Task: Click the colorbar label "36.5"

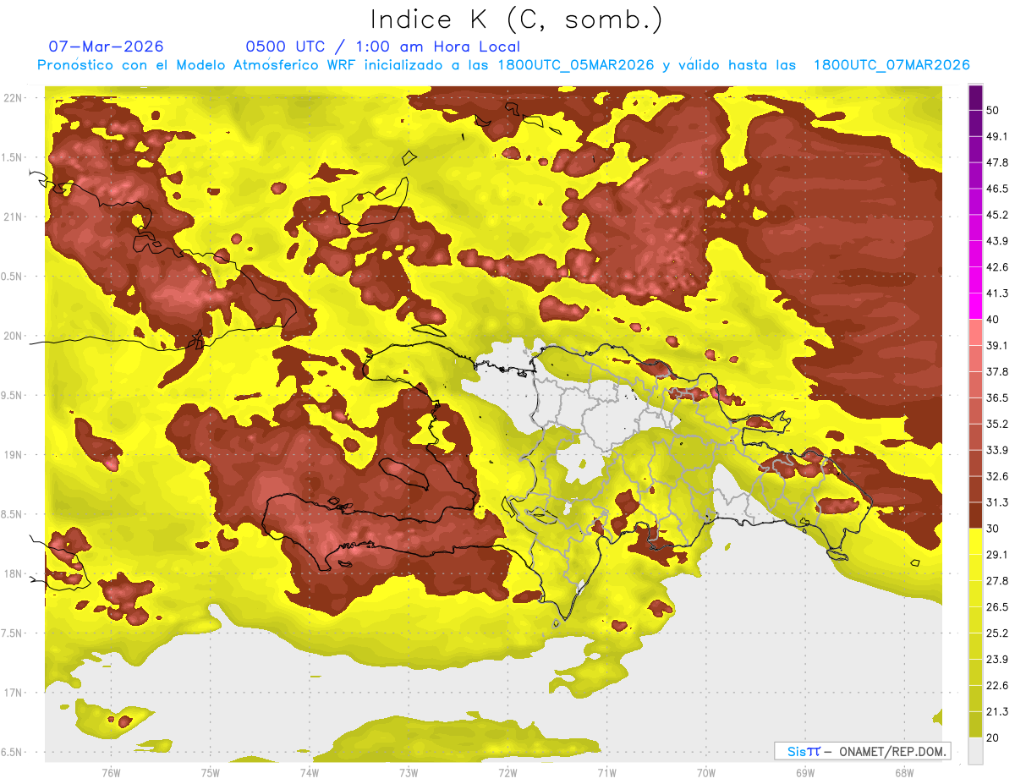Action: [997, 397]
